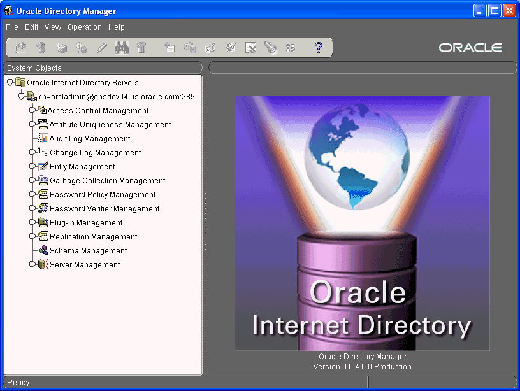
Task: Select Password Policy Management in the tree
Action: (x=103, y=195)
